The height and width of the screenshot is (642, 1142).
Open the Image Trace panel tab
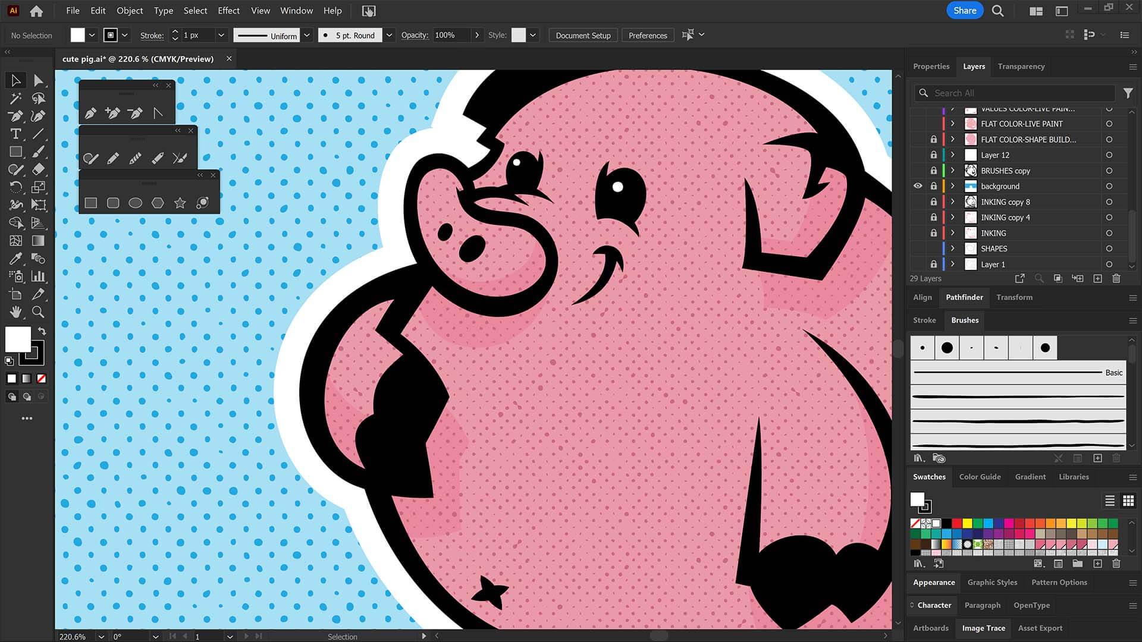pos(983,628)
